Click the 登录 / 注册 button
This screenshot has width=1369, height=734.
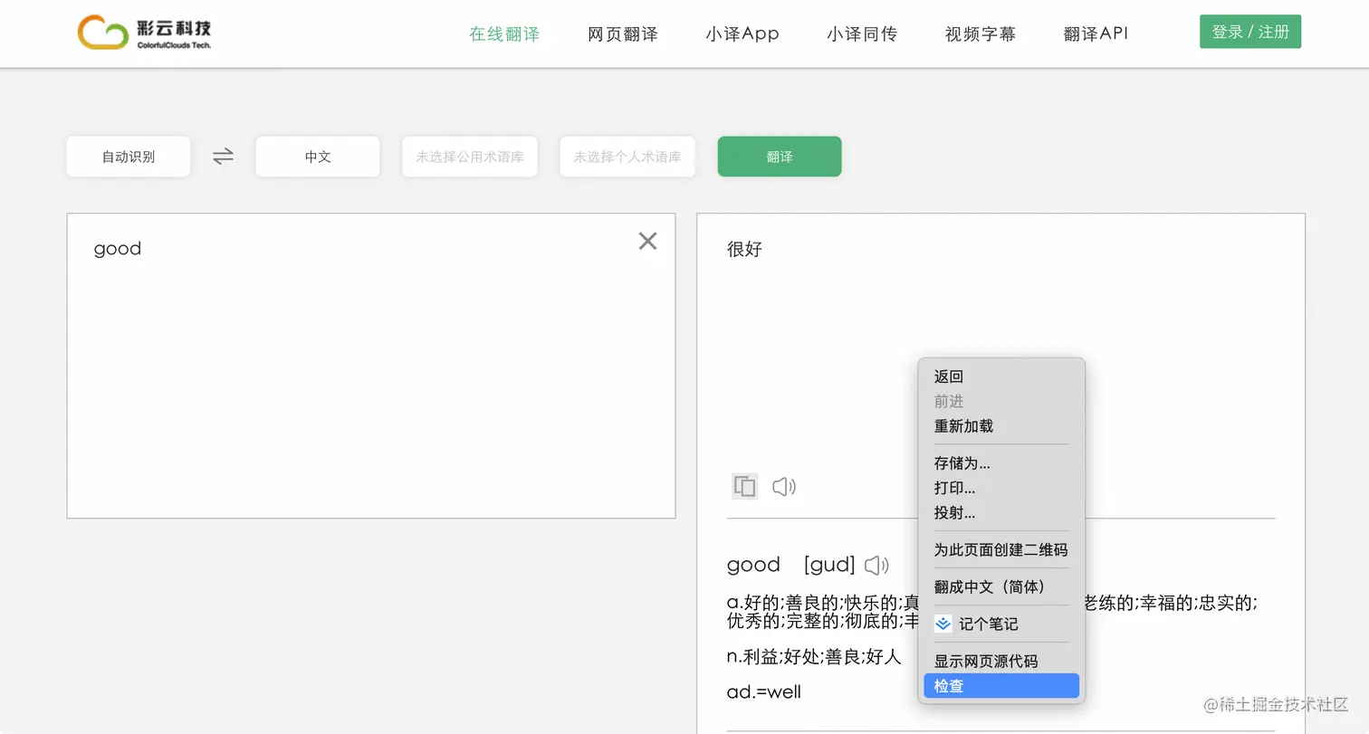click(x=1250, y=32)
